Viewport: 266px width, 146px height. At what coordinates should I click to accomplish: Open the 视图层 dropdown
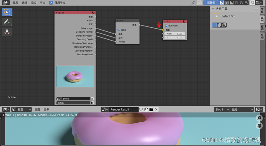[73, 103]
